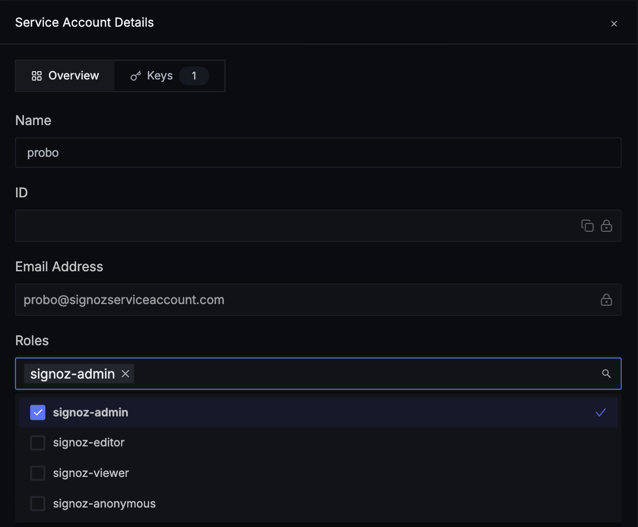Click the search icon in Roles field
The height and width of the screenshot is (527, 638).
coord(606,374)
